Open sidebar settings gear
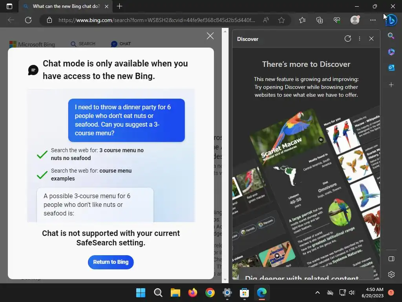Image resolution: width=402 pixels, height=302 pixels. 391,274
